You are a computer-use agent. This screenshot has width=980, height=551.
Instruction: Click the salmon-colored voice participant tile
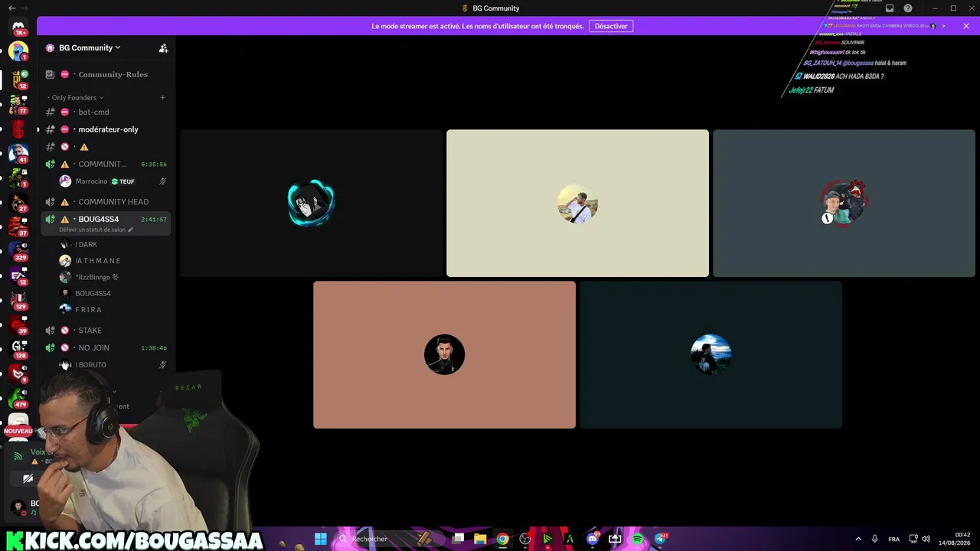point(444,354)
